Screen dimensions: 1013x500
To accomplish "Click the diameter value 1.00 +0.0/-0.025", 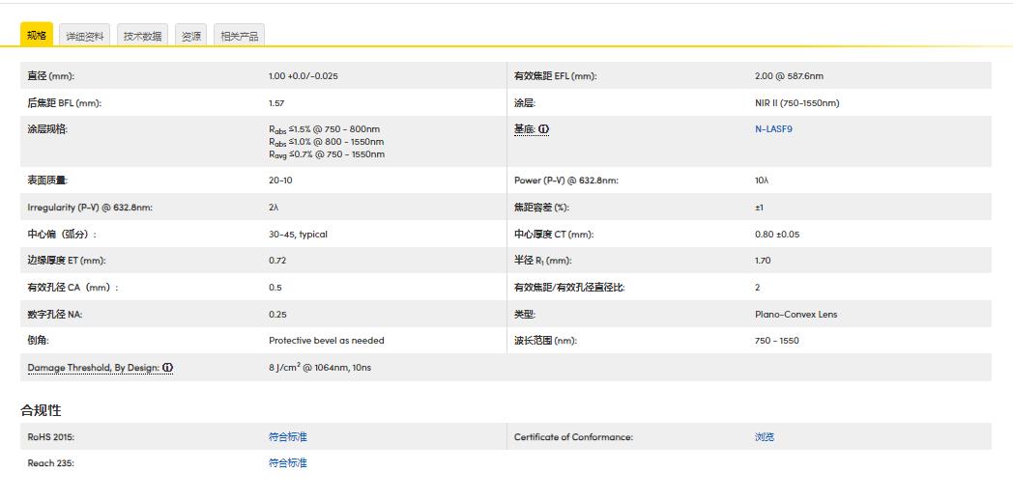I will coord(304,76).
